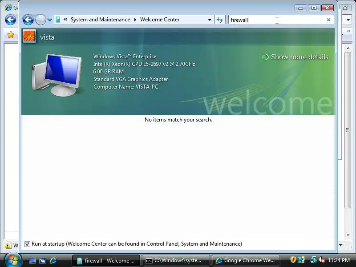Click the forward arrow in Welcome Center
The height and width of the screenshot is (267, 356).
click(x=41, y=20)
